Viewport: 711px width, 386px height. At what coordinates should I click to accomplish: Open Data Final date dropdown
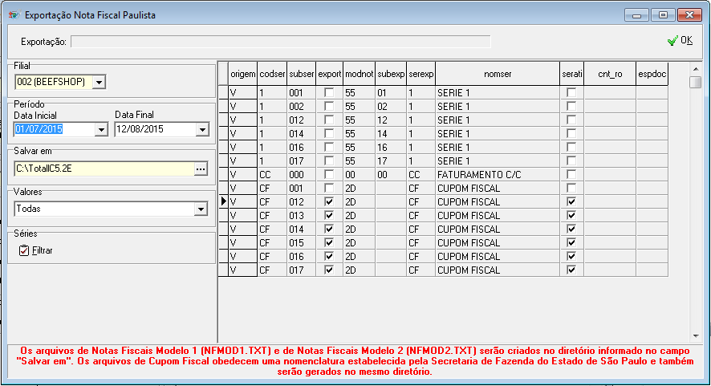click(x=202, y=129)
